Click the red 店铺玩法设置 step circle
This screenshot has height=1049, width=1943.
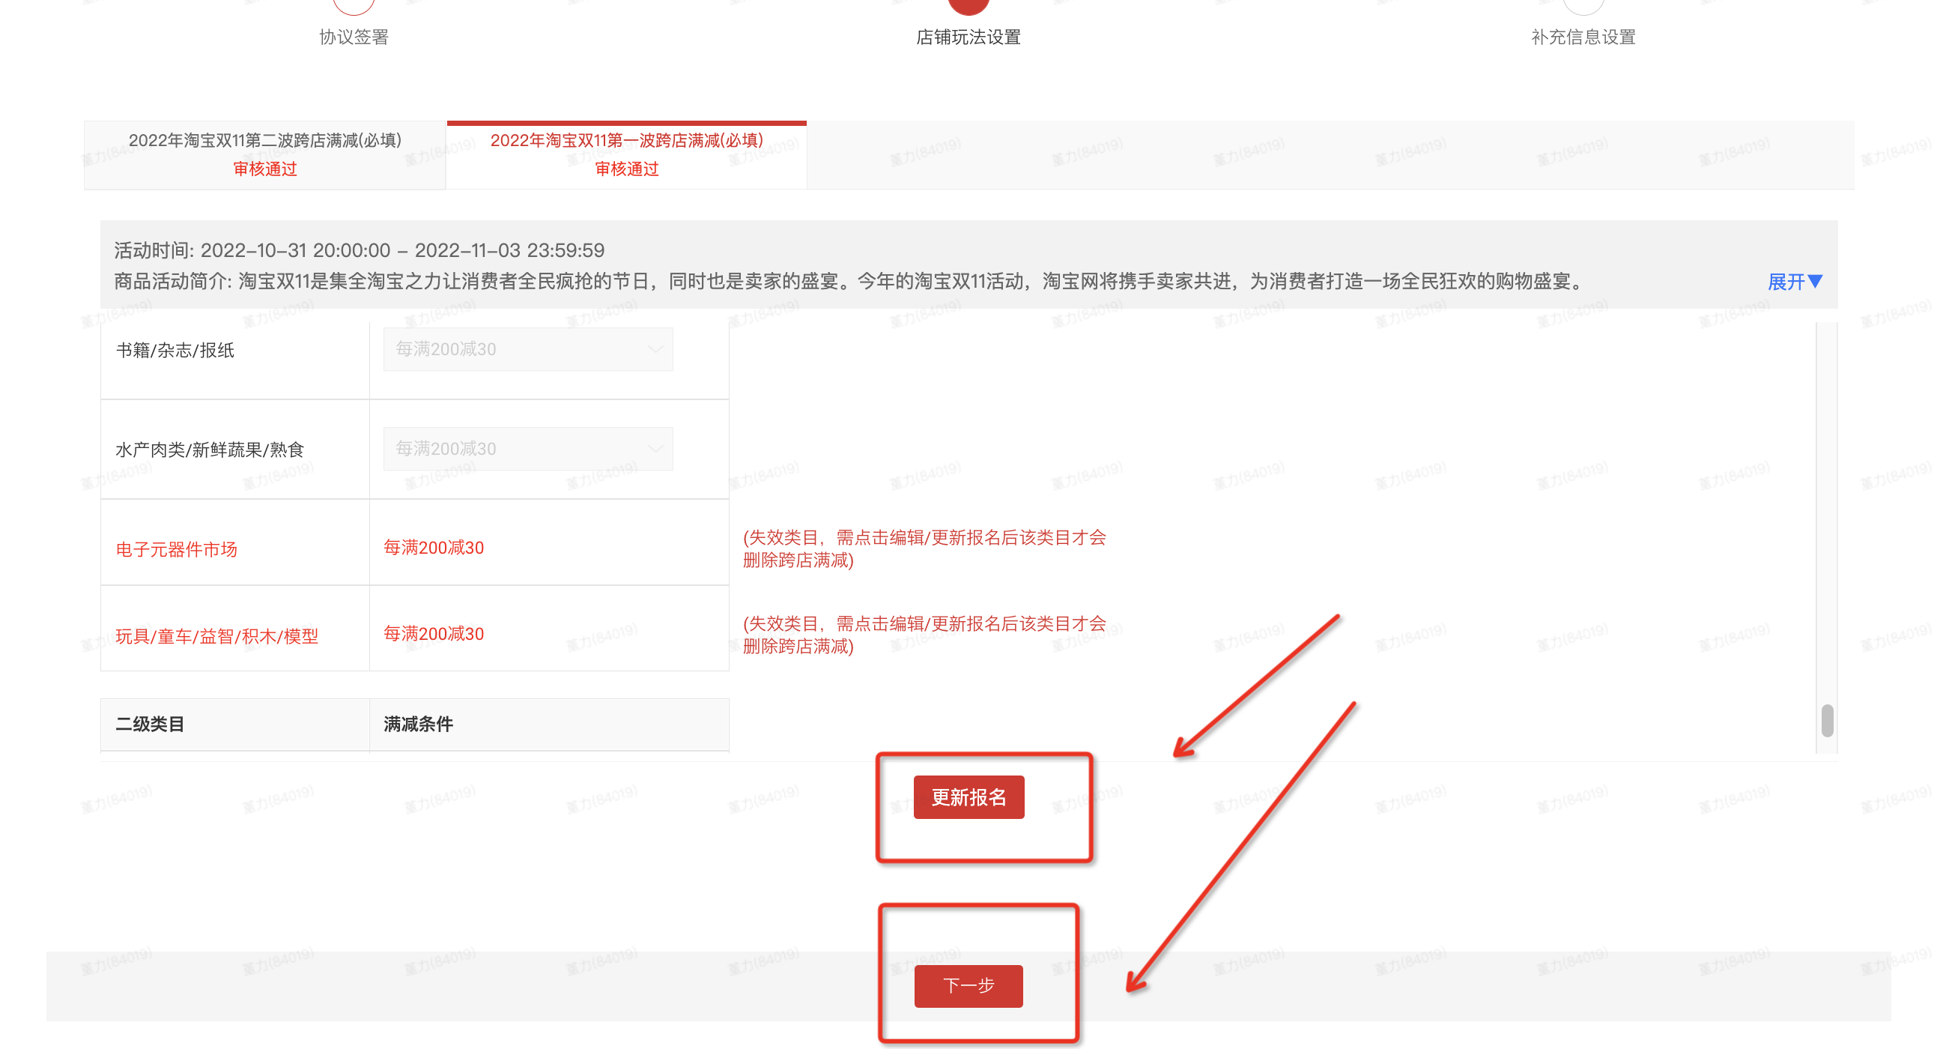[969, 6]
